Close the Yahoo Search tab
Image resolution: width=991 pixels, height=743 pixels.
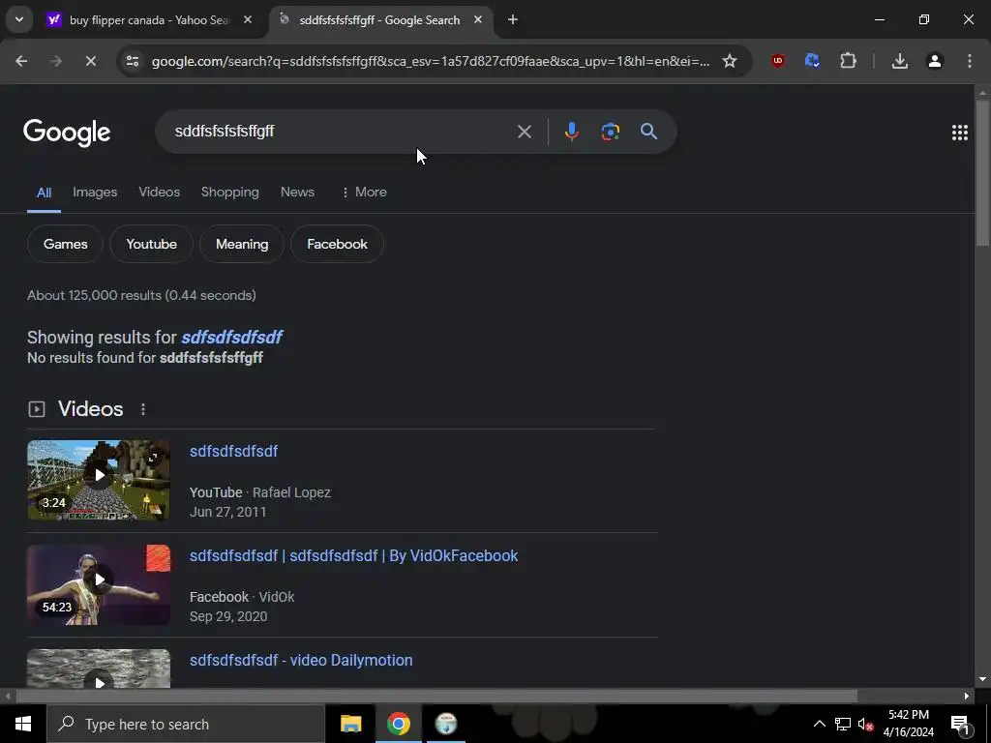click(x=248, y=20)
